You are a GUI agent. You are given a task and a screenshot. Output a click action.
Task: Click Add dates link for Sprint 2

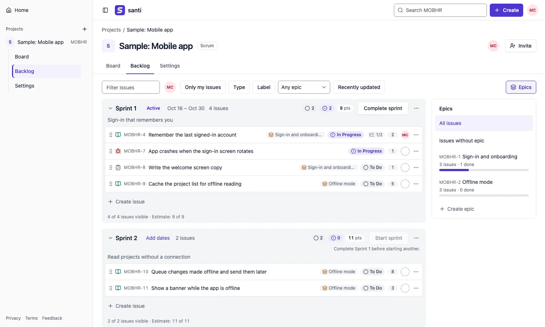coord(158,238)
